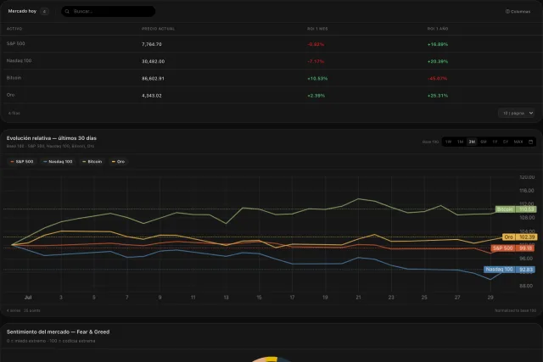Sort by the Activo column header

[14, 29]
